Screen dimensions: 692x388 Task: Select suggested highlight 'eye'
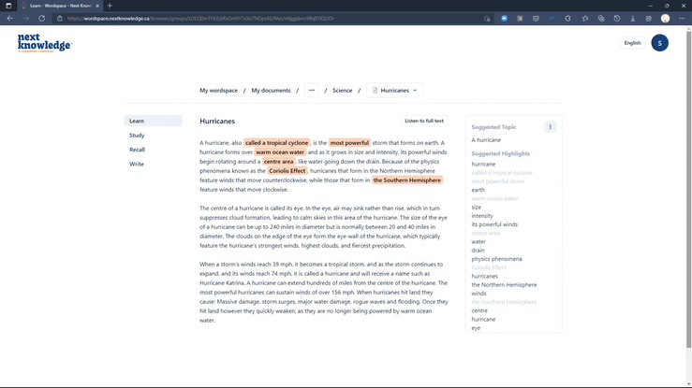(x=476, y=328)
